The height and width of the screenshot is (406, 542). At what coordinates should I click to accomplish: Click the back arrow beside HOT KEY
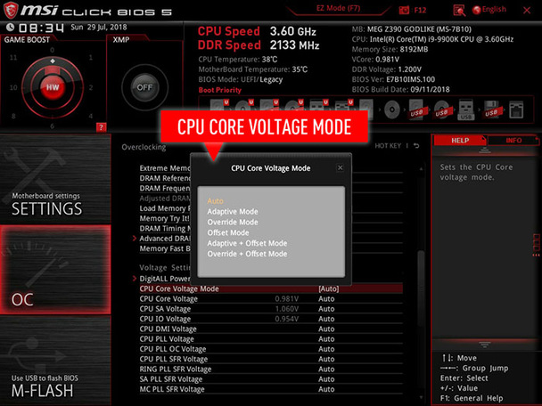click(416, 146)
